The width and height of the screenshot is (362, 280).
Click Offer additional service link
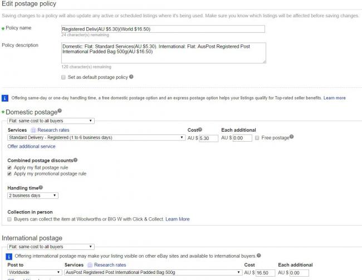pos(31,147)
